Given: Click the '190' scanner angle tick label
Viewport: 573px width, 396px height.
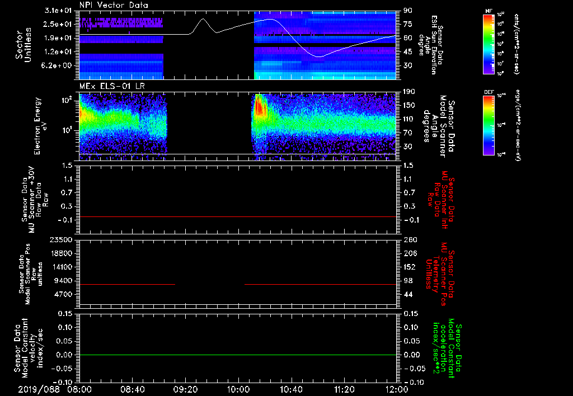Looking at the screenshot, I should pyautogui.click(x=409, y=92).
